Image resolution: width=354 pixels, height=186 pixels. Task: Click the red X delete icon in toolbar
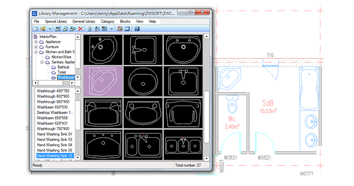tap(80, 29)
